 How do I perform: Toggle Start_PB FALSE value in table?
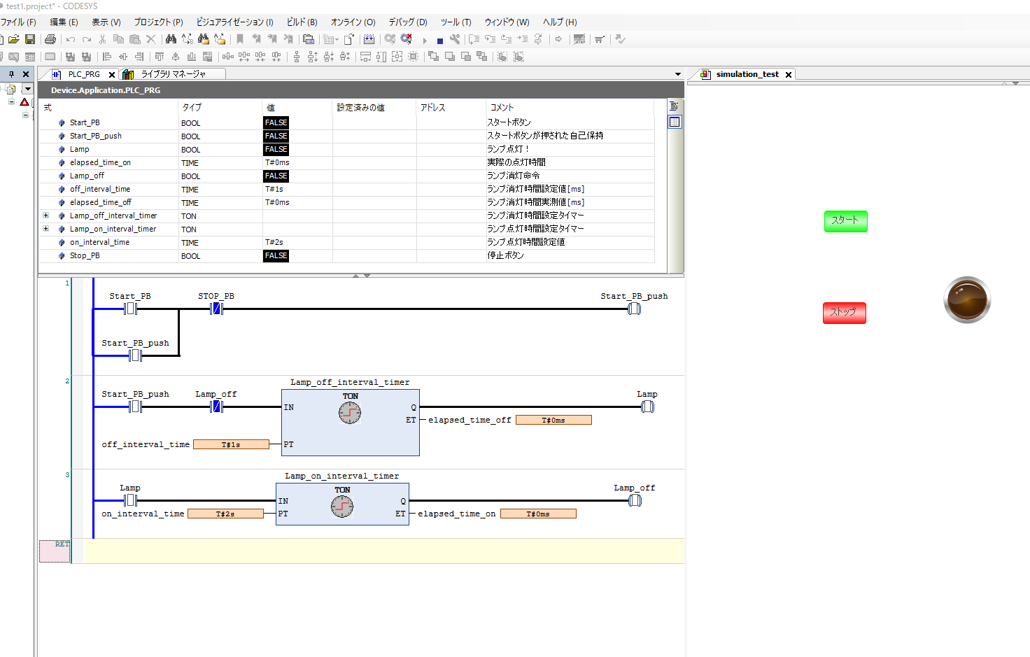[x=276, y=122]
